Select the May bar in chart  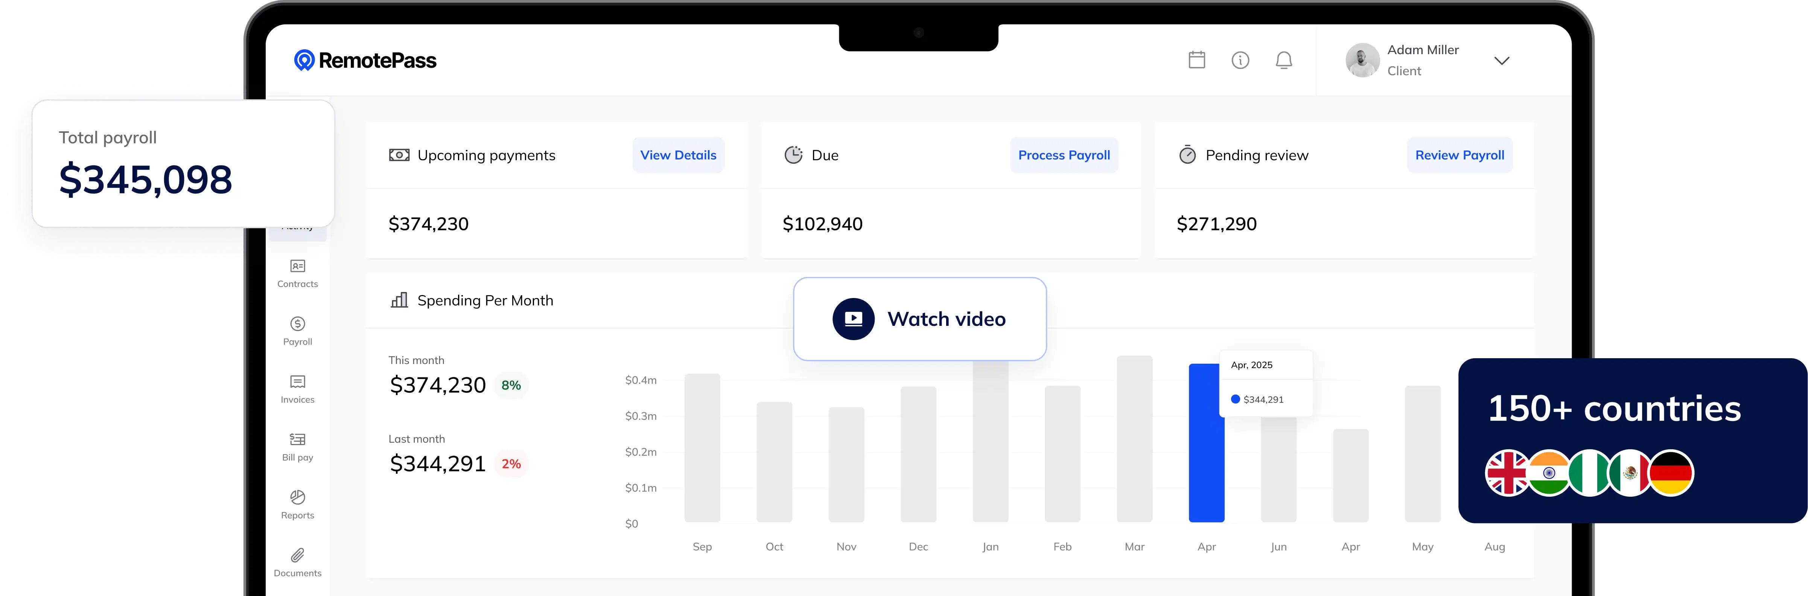point(1422,453)
